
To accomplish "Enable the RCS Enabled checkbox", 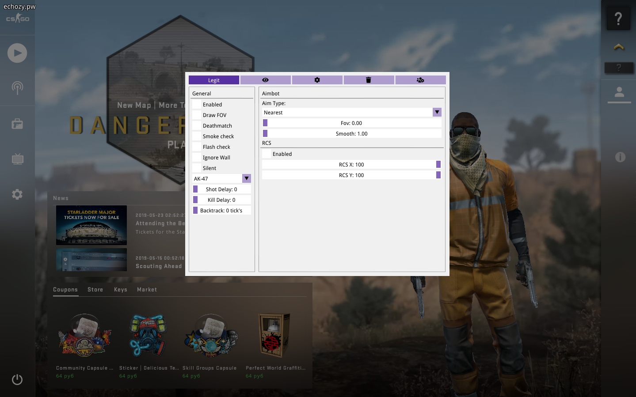I will click(x=267, y=154).
